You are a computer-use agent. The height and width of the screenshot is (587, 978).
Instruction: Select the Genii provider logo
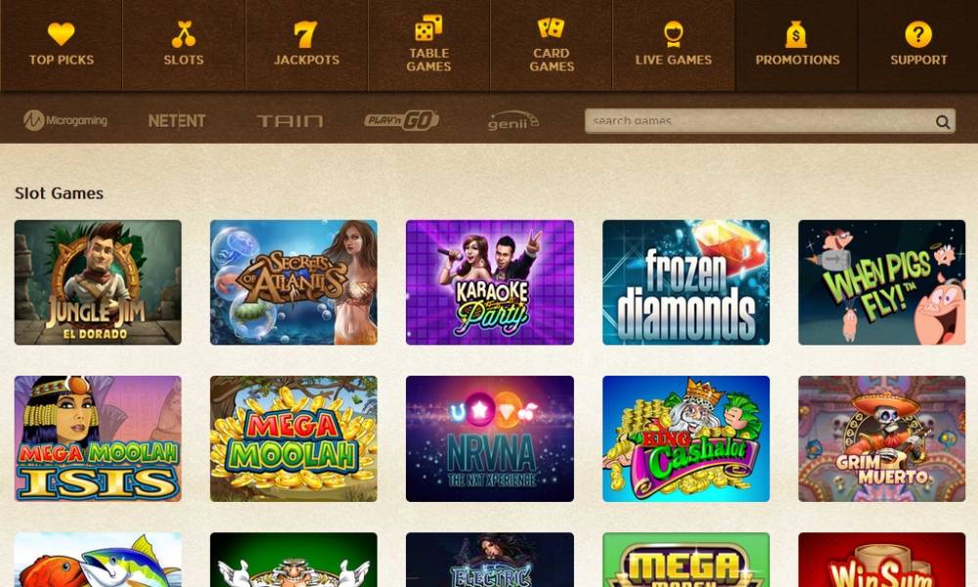tap(512, 120)
